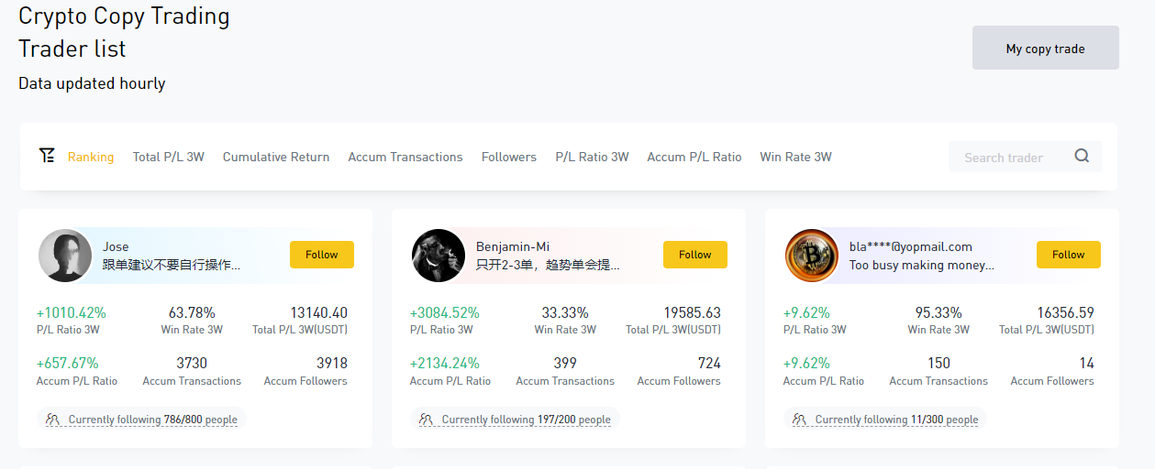Sort by P/L Ratio 3W

tap(592, 157)
